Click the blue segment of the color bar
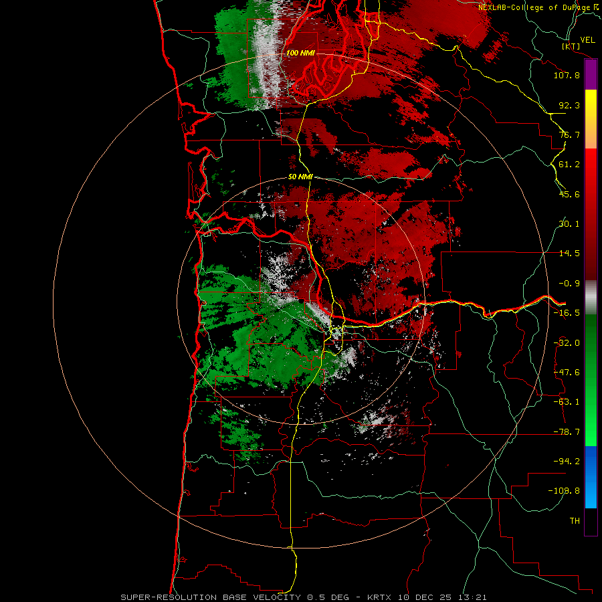The height and width of the screenshot is (602, 602). click(x=591, y=477)
